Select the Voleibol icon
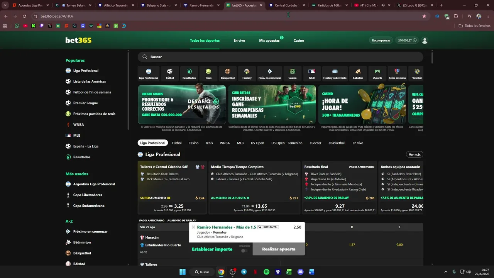The height and width of the screenshot is (278, 494). pos(417,73)
